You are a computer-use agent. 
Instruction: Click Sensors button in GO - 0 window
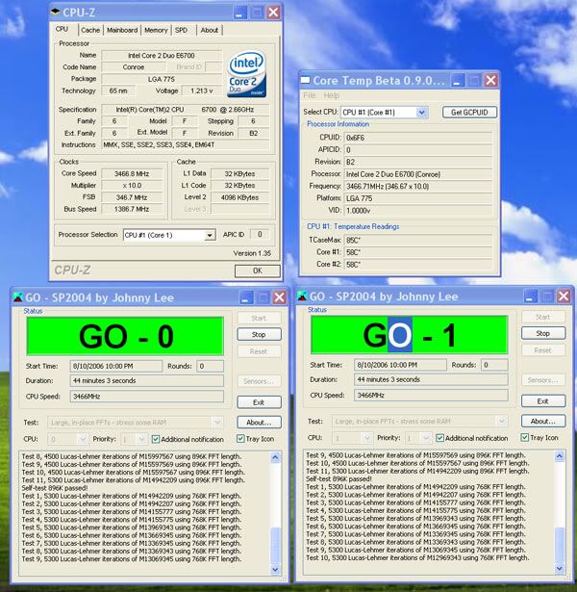click(x=259, y=381)
